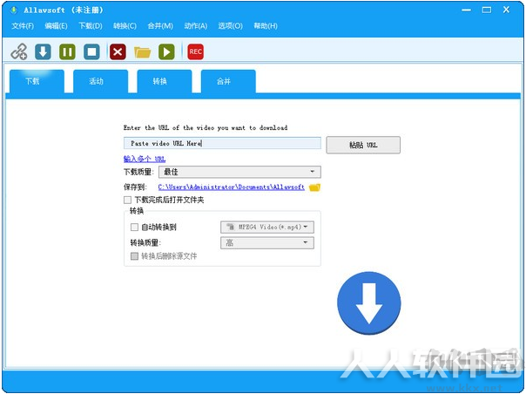Expand the MPEG4 Video (*.mp4) format dropdown
Screen dimensions: 526x394
267,227
